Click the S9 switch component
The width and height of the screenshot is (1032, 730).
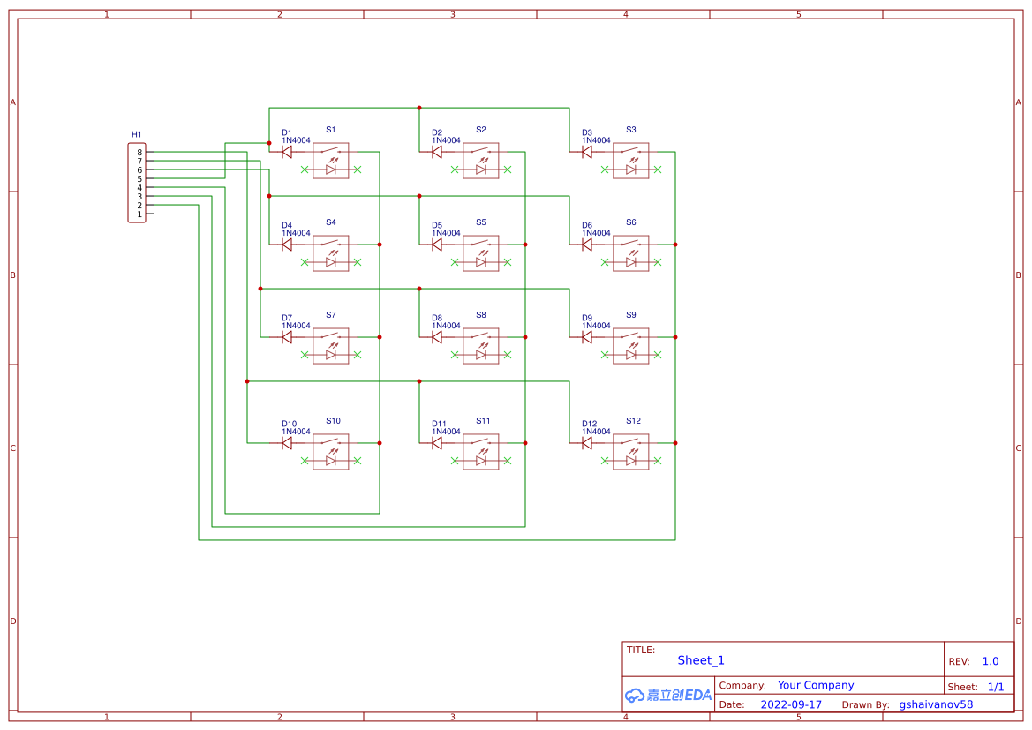[631, 346]
